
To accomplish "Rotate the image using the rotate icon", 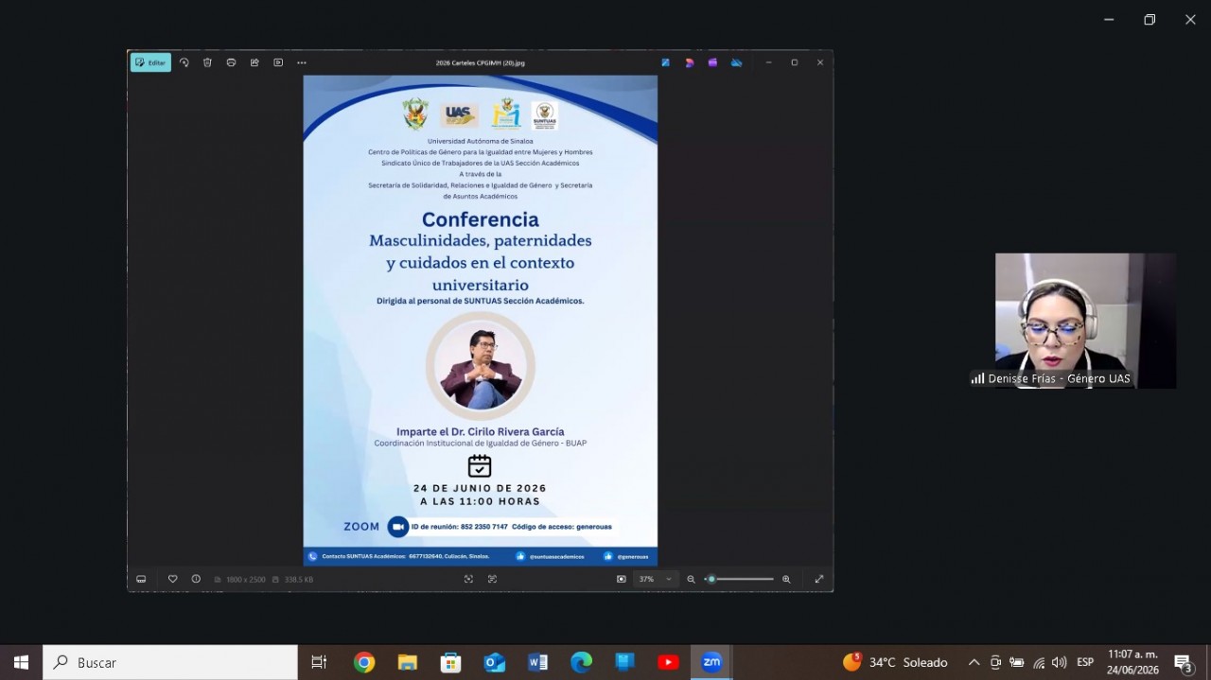I will pyautogui.click(x=184, y=62).
